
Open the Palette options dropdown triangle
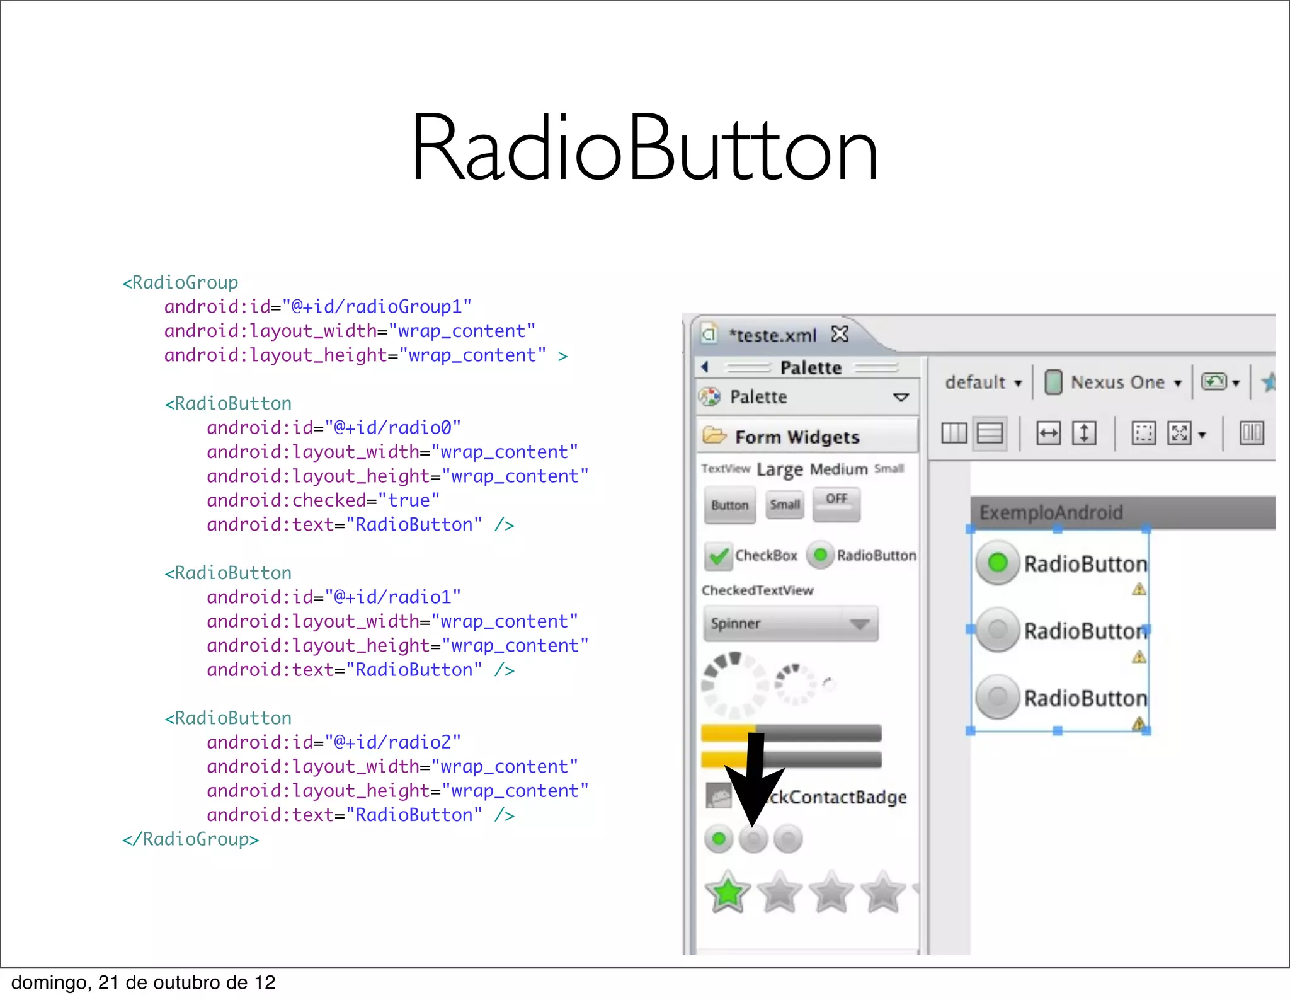(x=901, y=398)
